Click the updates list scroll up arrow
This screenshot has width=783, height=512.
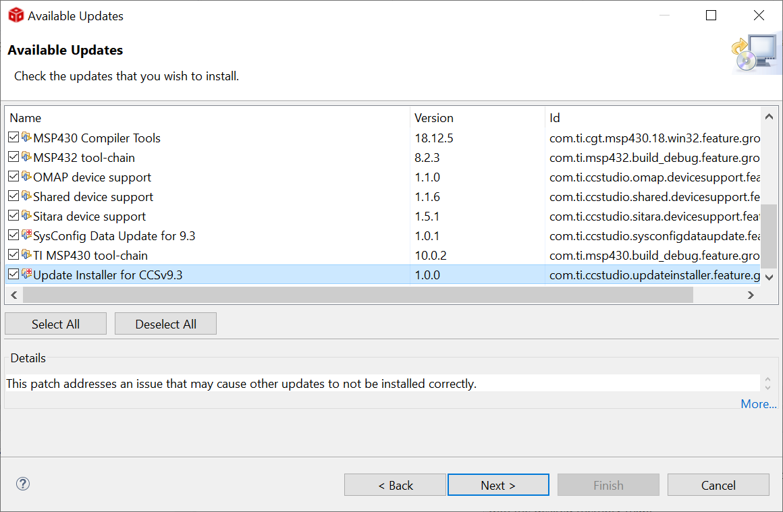pos(769,117)
